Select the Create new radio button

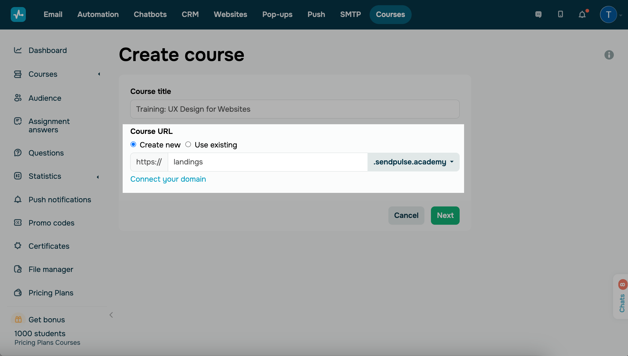click(133, 144)
